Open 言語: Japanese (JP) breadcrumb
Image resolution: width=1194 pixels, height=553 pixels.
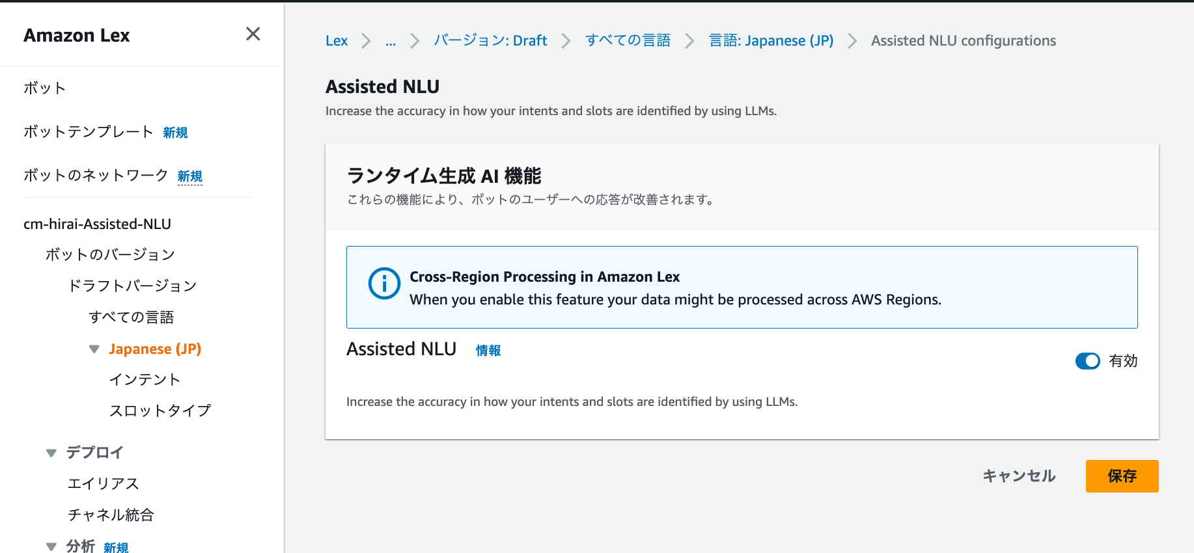(x=771, y=40)
